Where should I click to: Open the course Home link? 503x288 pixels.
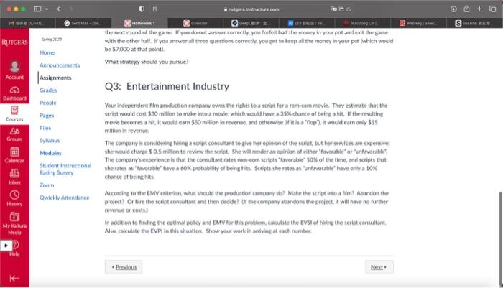(x=47, y=52)
